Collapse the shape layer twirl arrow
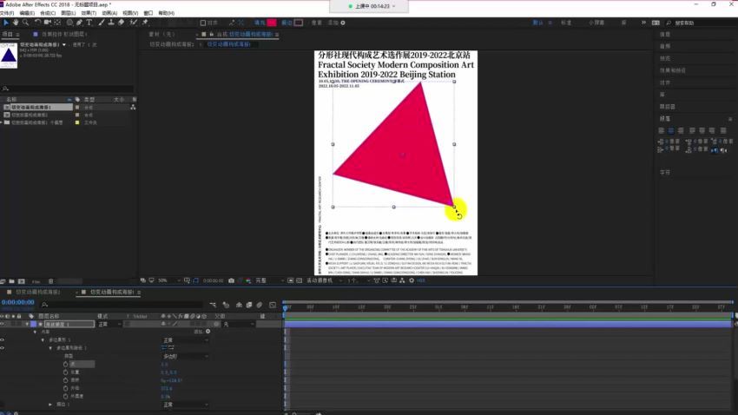 click(x=27, y=324)
